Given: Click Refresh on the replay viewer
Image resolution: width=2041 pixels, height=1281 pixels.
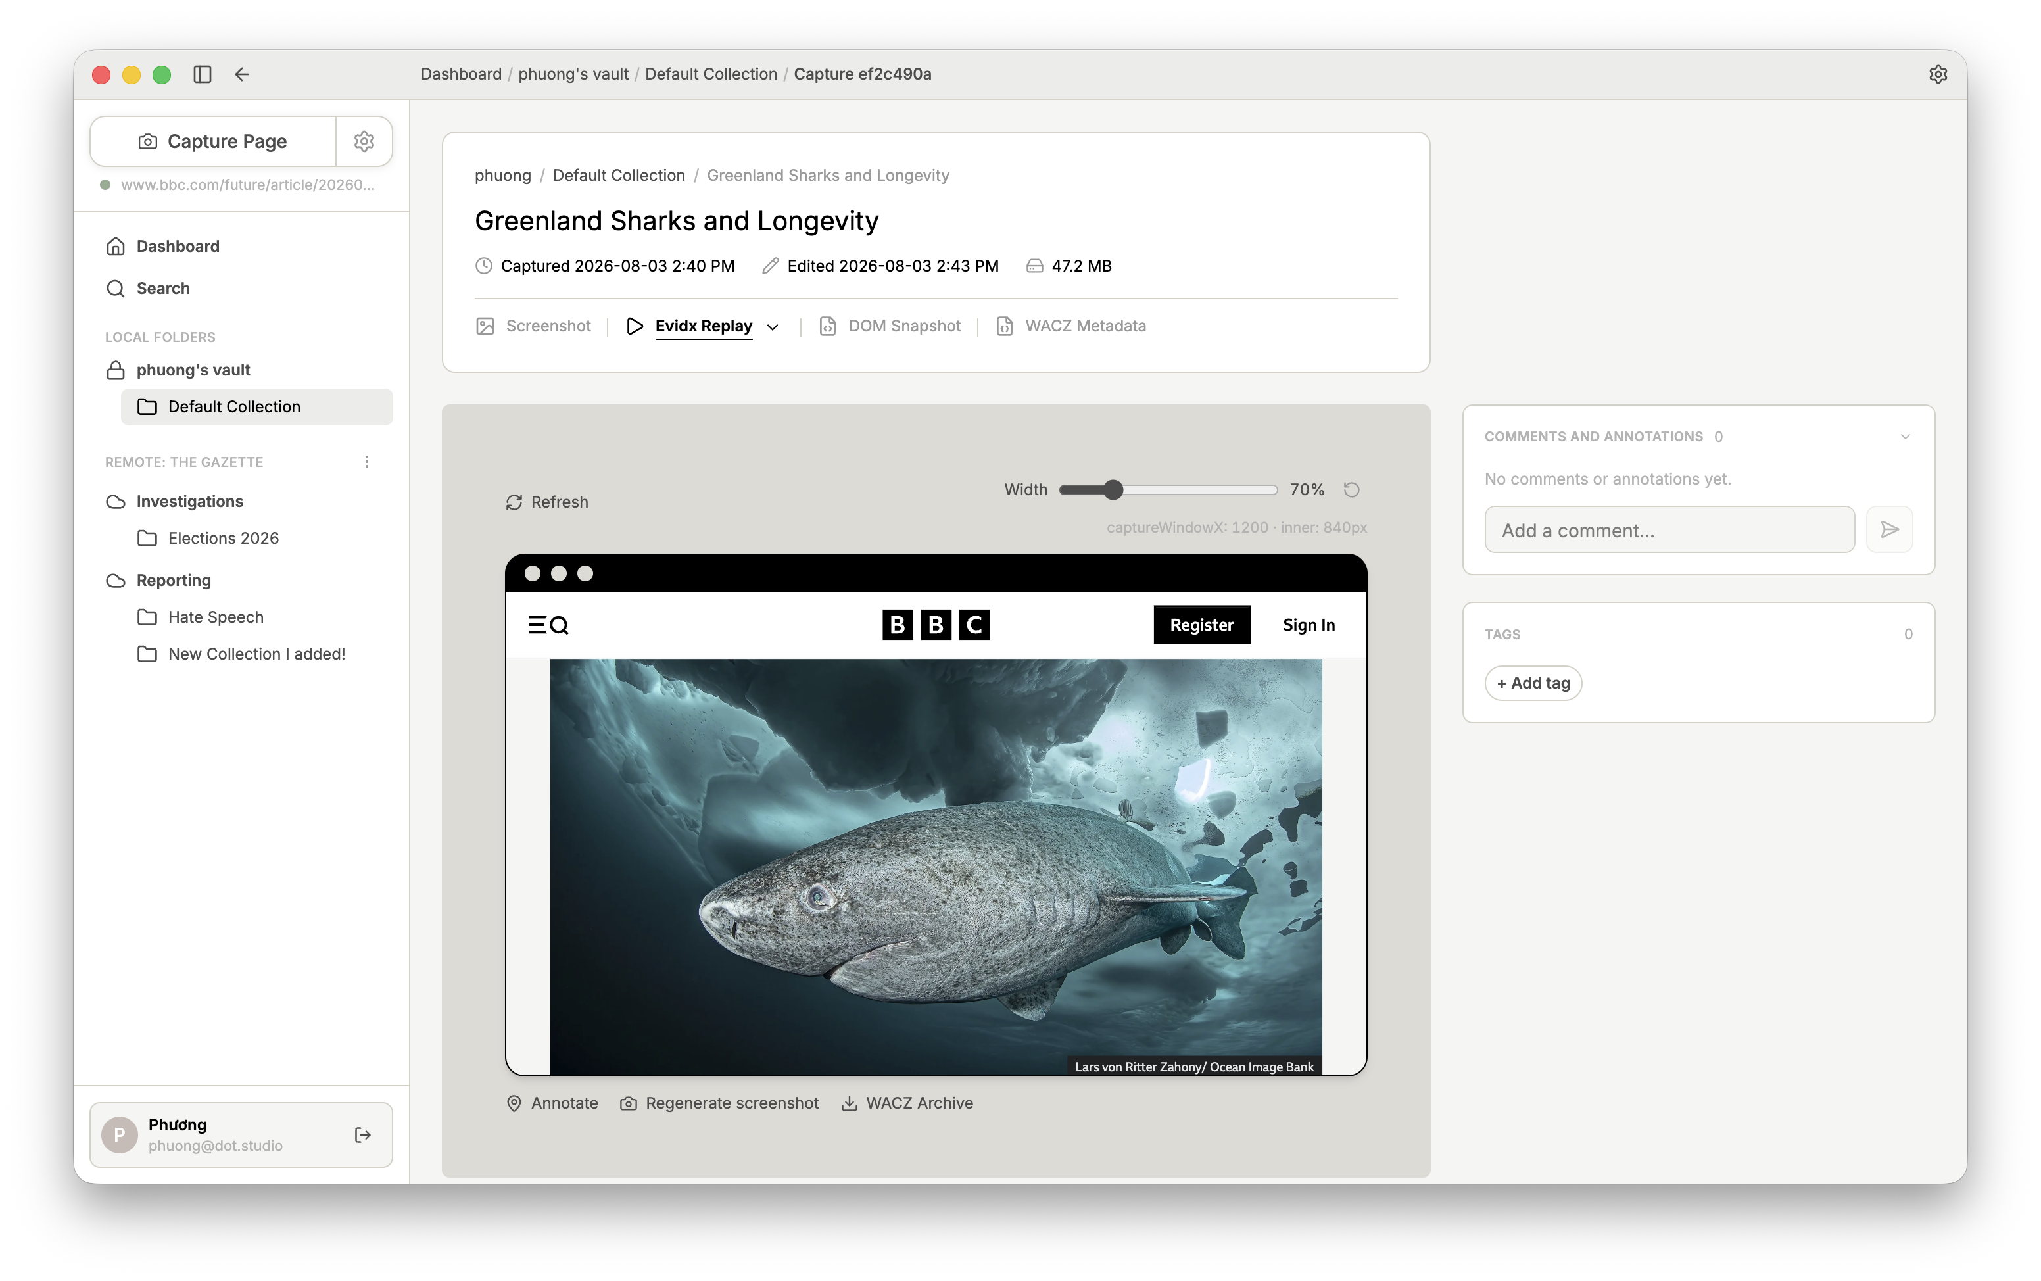Looking at the screenshot, I should click(547, 502).
